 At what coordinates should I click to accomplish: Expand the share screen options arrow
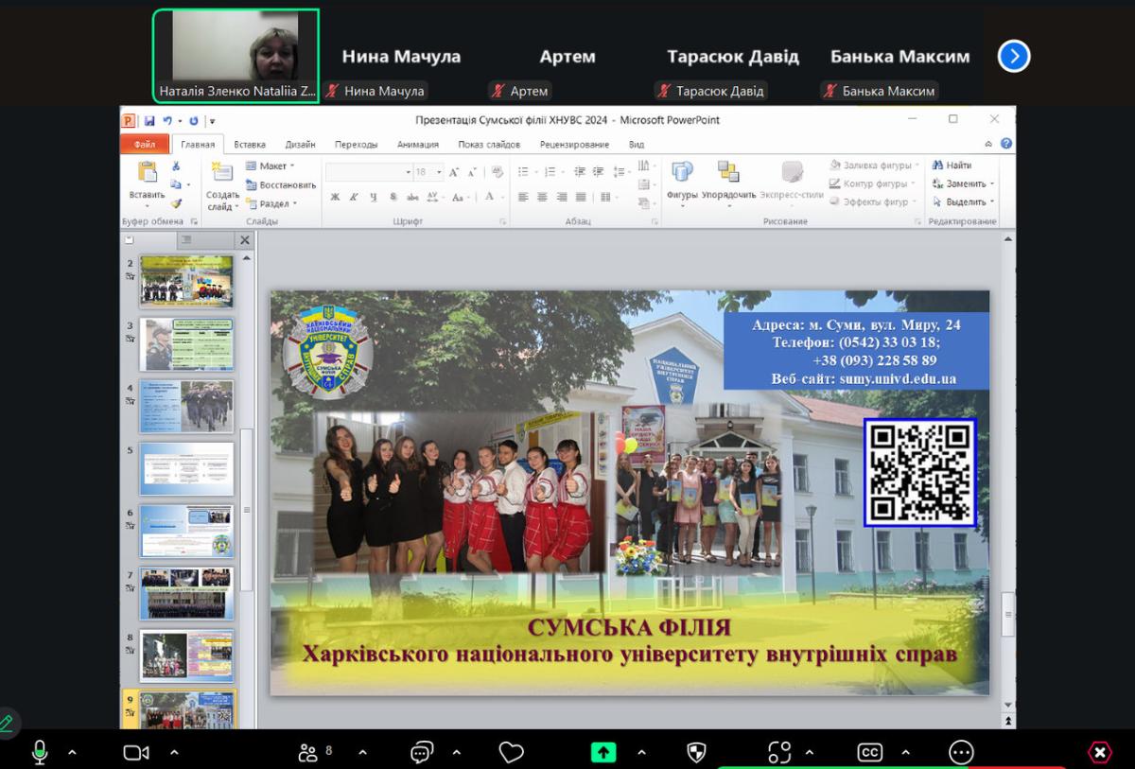point(642,753)
